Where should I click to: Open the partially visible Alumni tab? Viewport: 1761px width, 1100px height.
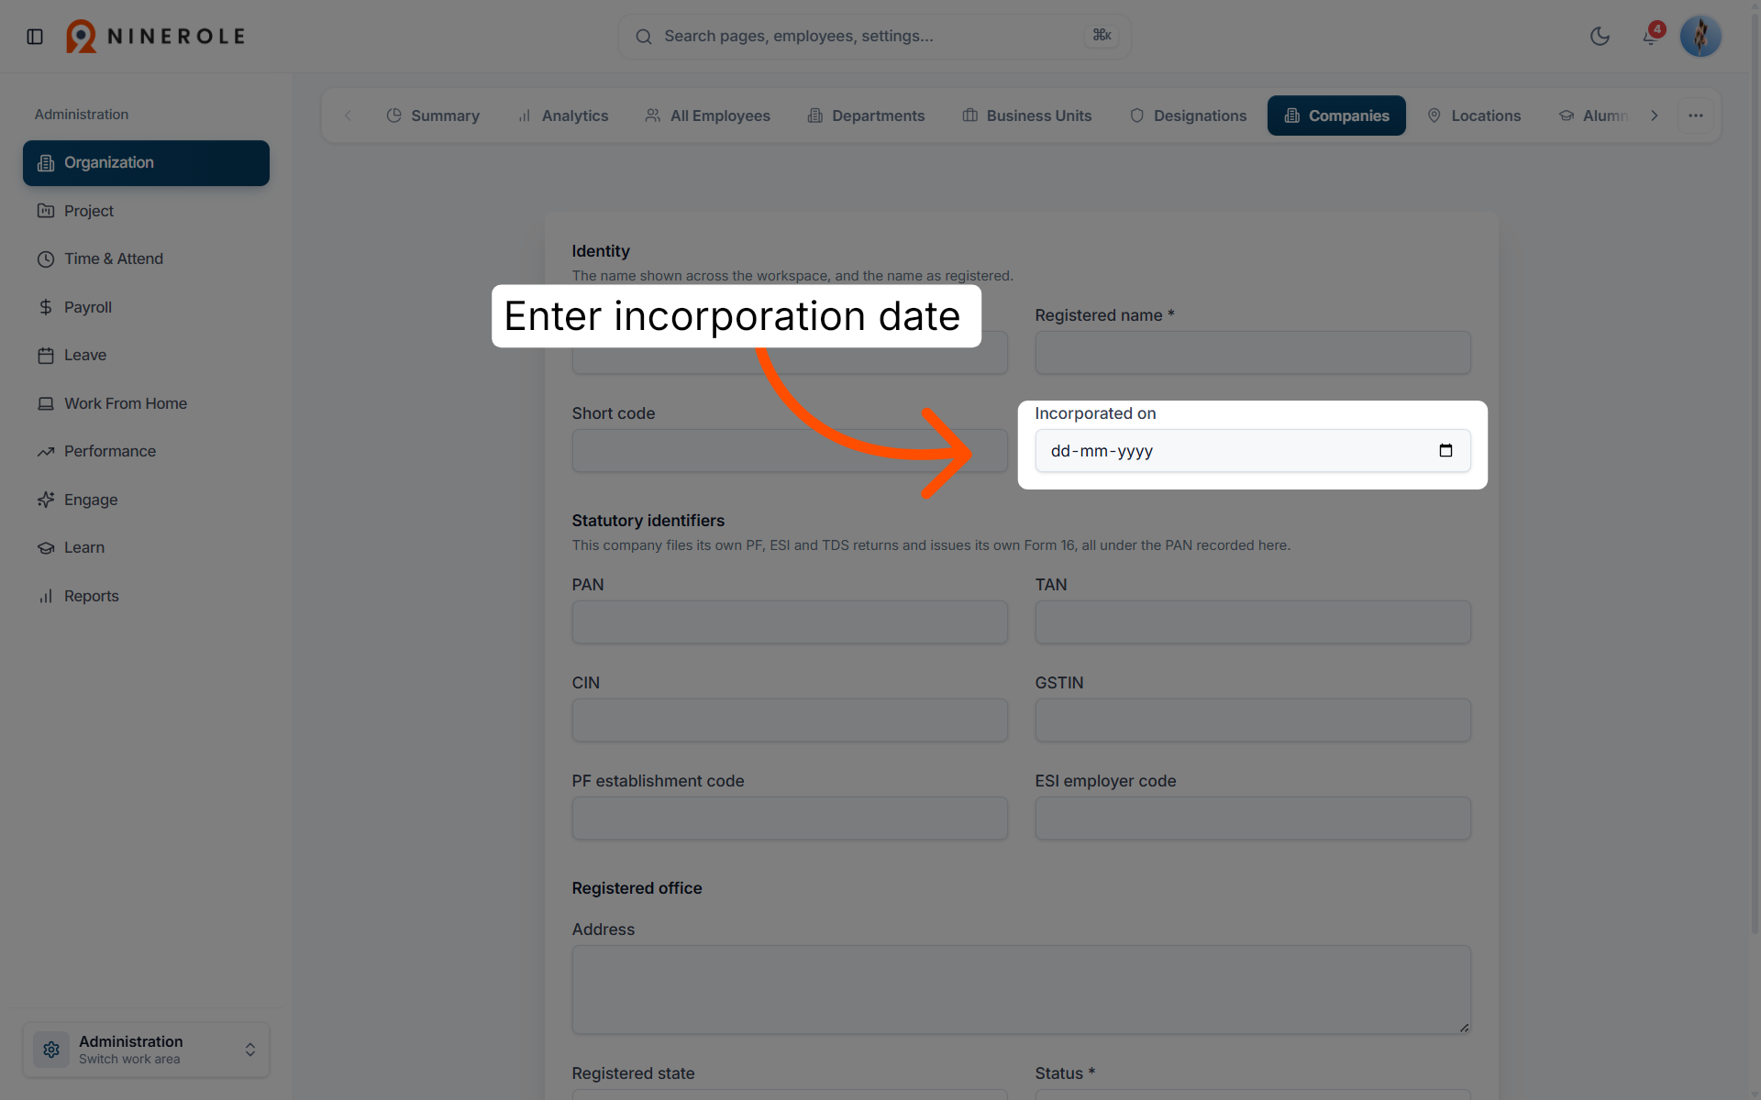(1593, 115)
